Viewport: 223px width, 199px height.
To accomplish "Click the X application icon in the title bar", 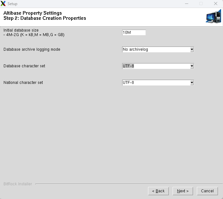I will pyautogui.click(x=4, y=4).
